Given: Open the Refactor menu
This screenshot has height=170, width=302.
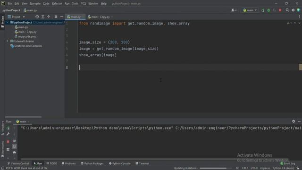Looking at the screenshot, I should click(x=57, y=3).
